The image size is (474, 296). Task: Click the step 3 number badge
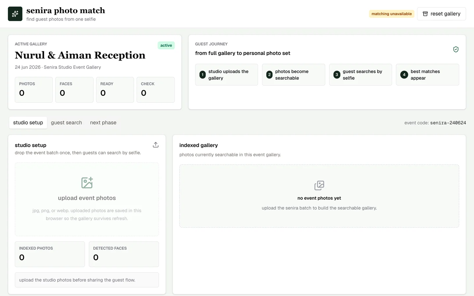(x=337, y=75)
